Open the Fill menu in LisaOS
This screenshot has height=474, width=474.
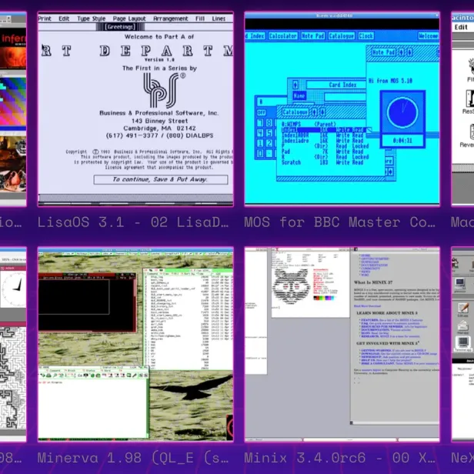coord(200,18)
